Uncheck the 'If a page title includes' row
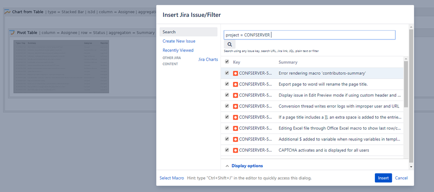Viewport: 434px width, 192px height. coord(227,117)
